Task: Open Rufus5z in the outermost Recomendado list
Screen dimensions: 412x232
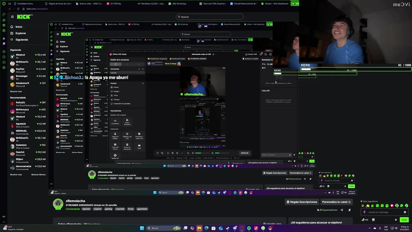Action: [28, 104]
